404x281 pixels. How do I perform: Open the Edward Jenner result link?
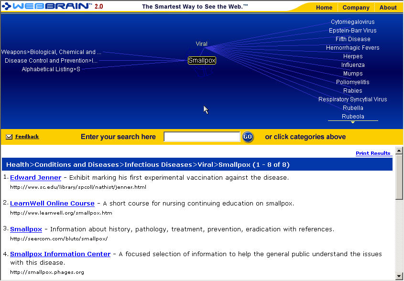(35, 178)
